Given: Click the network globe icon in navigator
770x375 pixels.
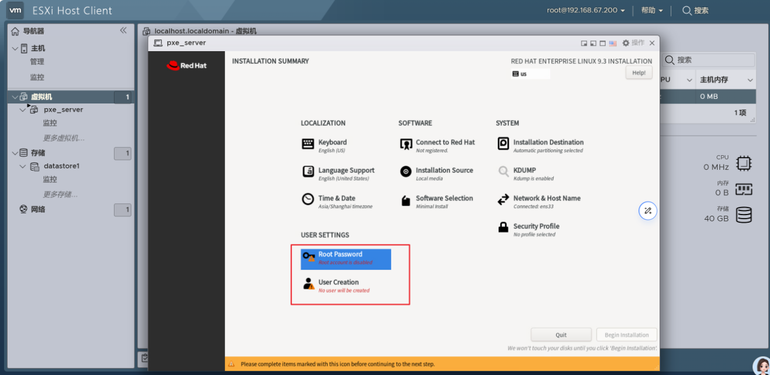Looking at the screenshot, I should coord(23,209).
